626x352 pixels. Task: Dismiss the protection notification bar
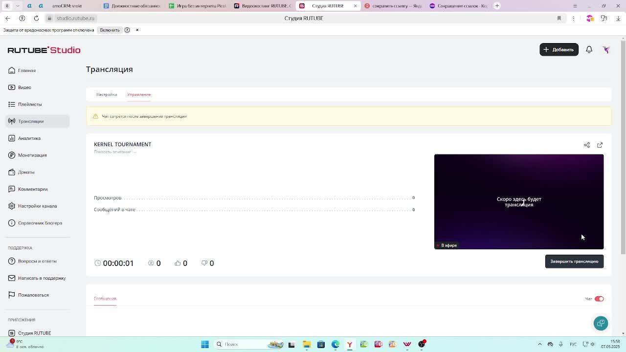[x=137, y=30]
